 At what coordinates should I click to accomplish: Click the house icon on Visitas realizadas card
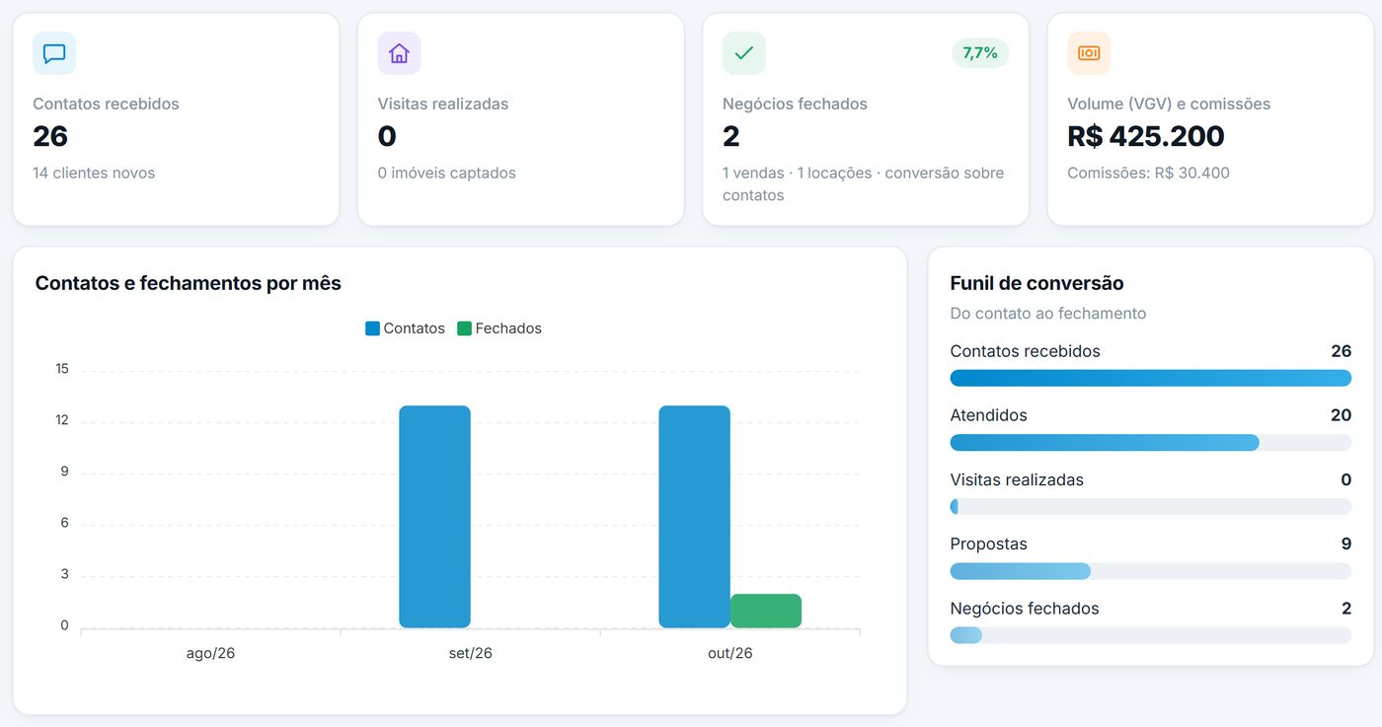(x=399, y=53)
